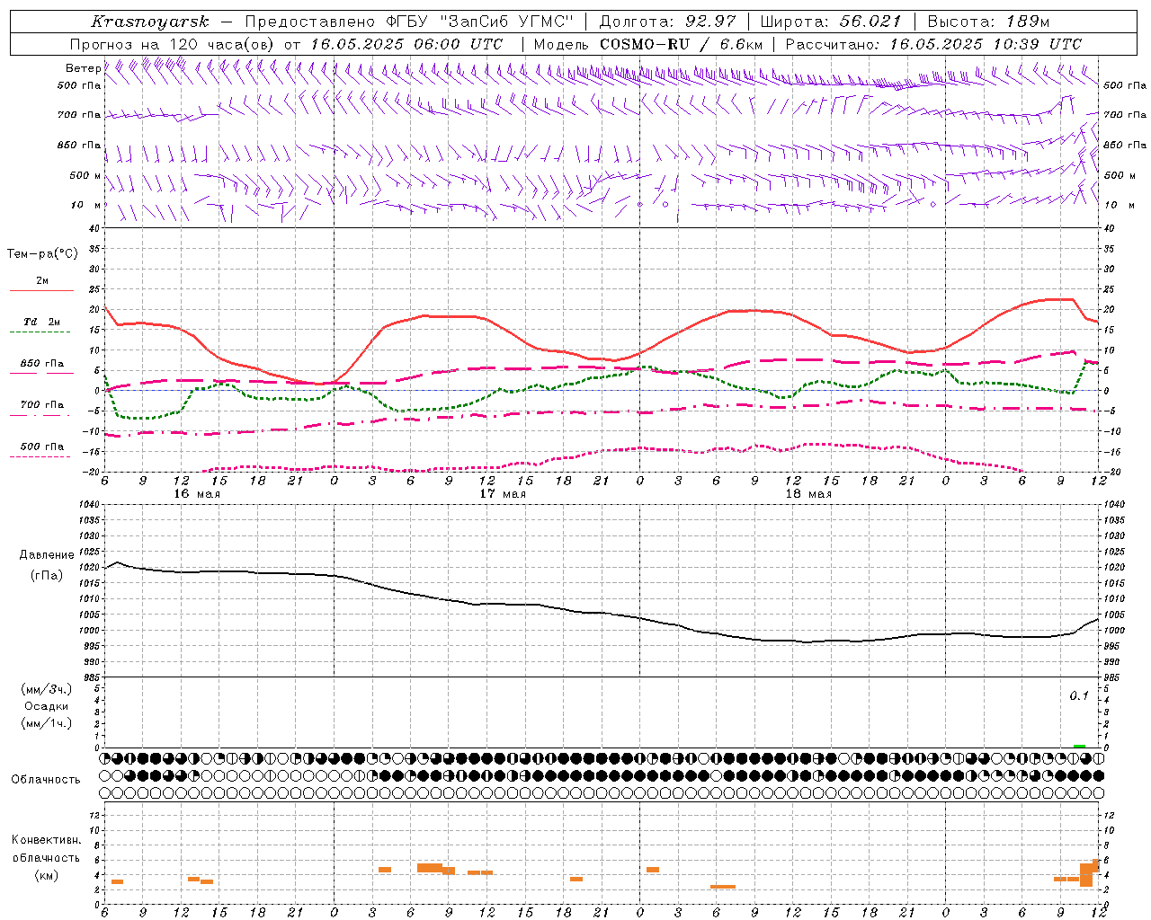Click the 'Td 2м' dew point legend entry
Screen dimensions: 1151x920
pos(42,322)
